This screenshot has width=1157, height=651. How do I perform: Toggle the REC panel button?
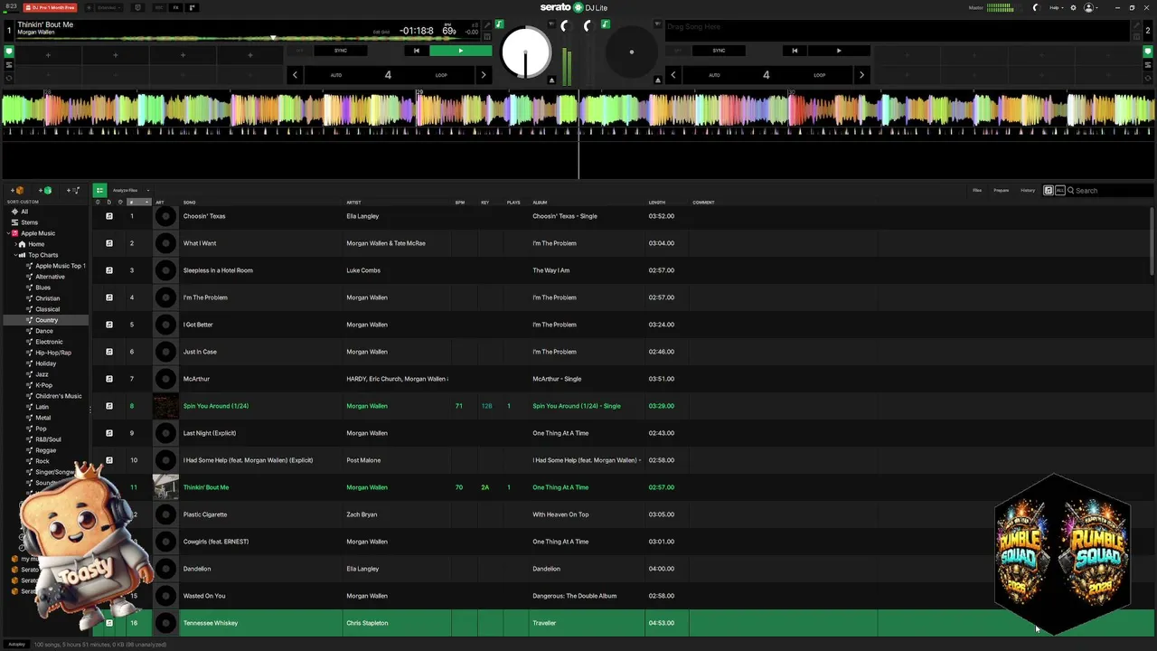click(159, 7)
